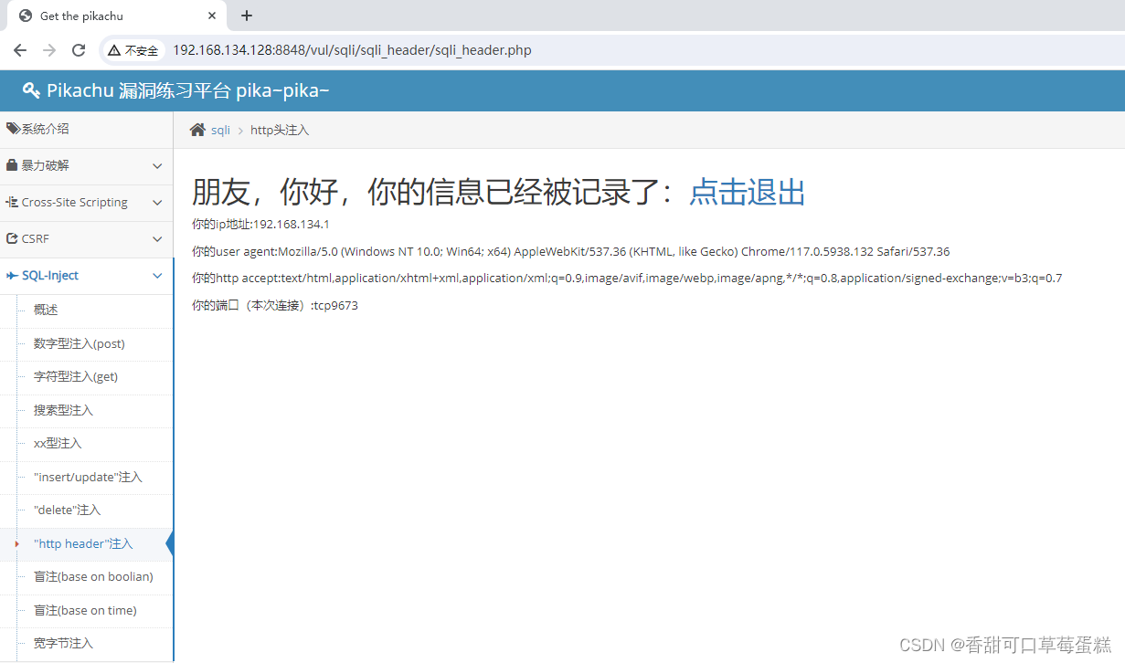The width and height of the screenshot is (1125, 663).
Task: Open the sqli breadcrumb link
Action: click(x=220, y=130)
